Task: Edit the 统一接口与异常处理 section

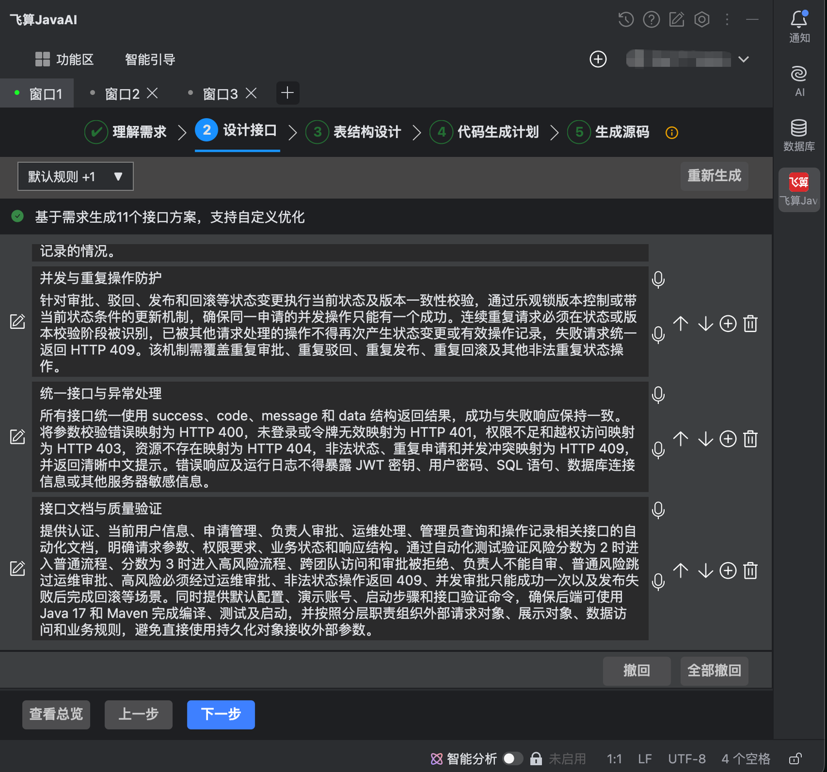Action: tap(17, 437)
